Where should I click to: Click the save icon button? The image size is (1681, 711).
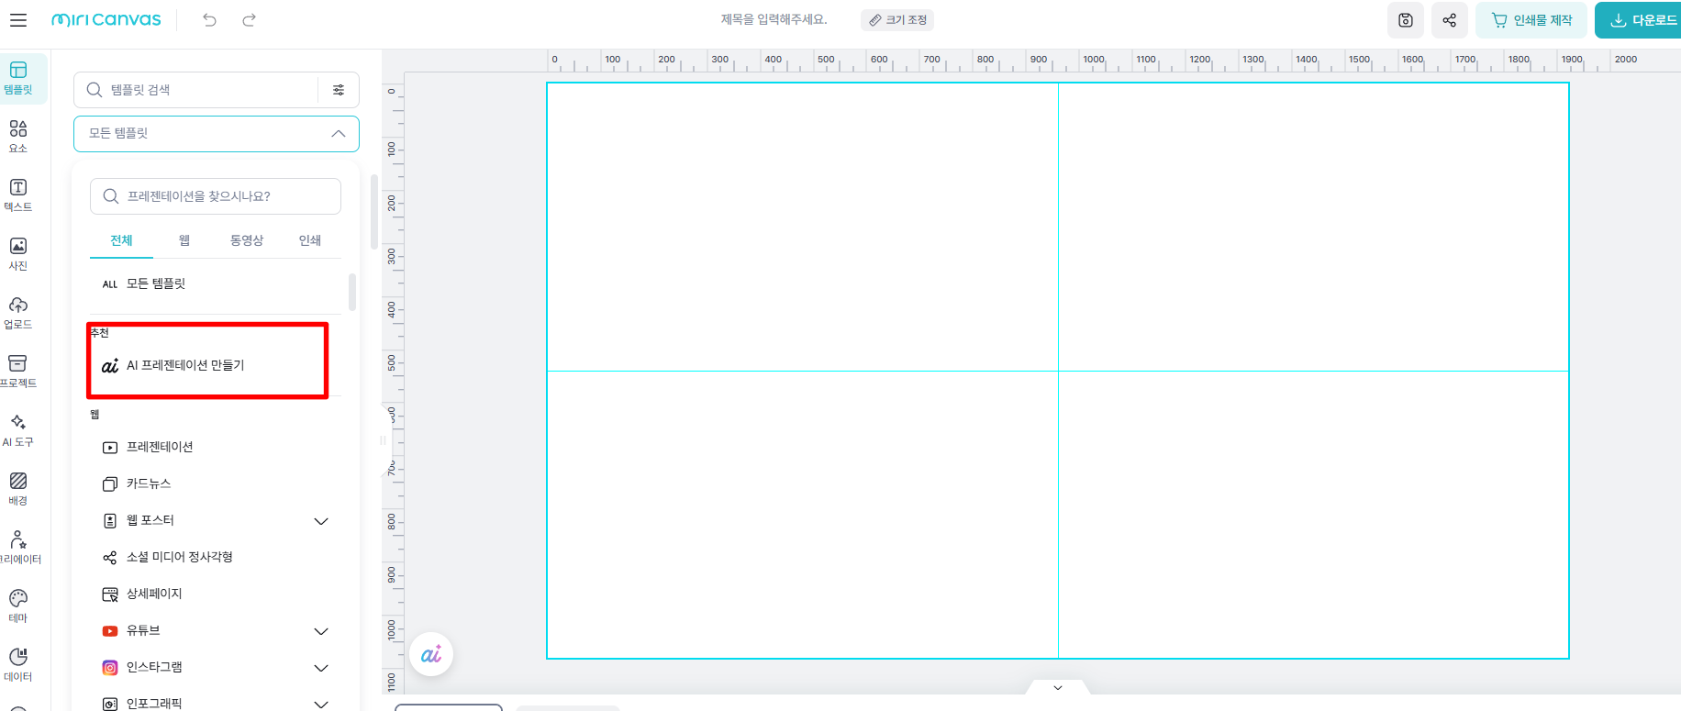point(1406,20)
